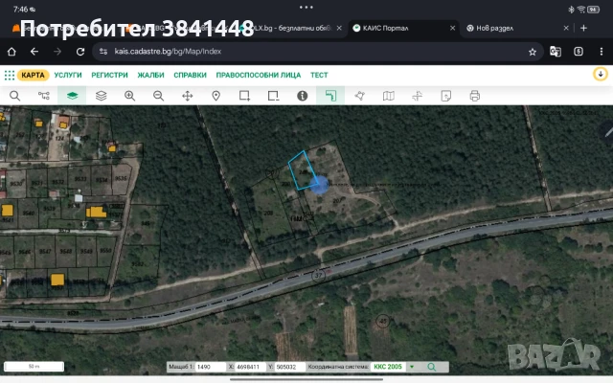The image size is (613, 383).
Task: Choose the add rectangle selection tool
Action: [245, 96]
